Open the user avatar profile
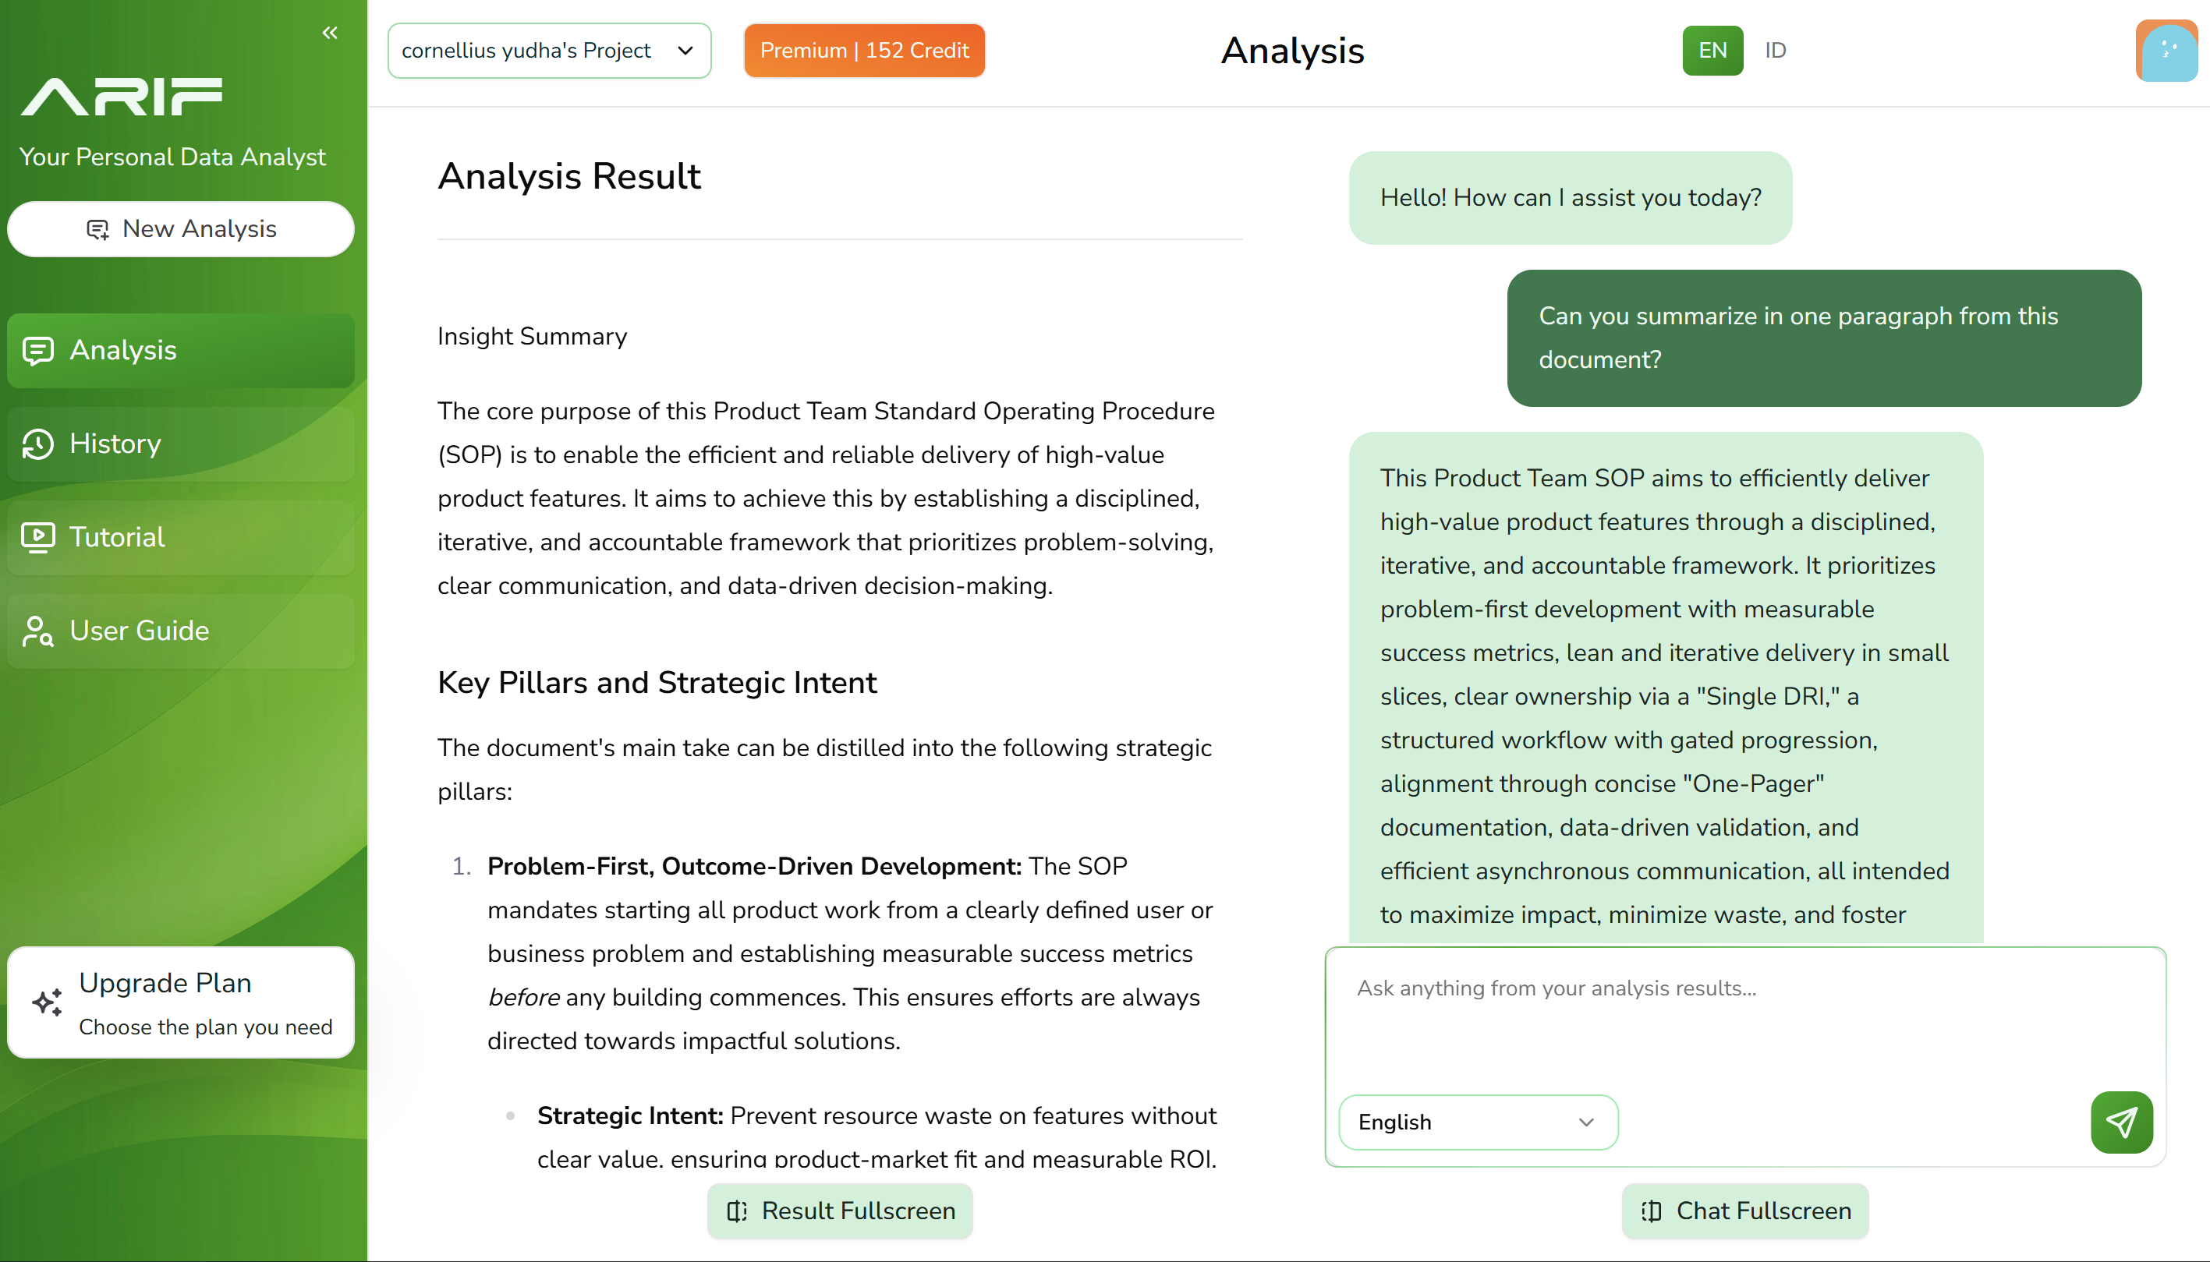Screen dimensions: 2210x1262 click(x=2166, y=50)
